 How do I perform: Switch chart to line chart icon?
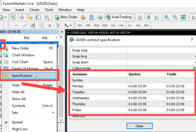click(x=157, y=17)
